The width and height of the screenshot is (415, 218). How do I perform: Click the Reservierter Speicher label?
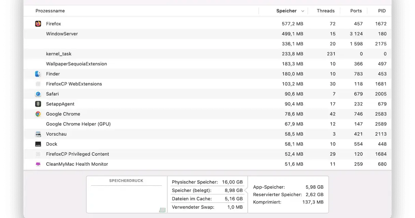tap(277, 194)
